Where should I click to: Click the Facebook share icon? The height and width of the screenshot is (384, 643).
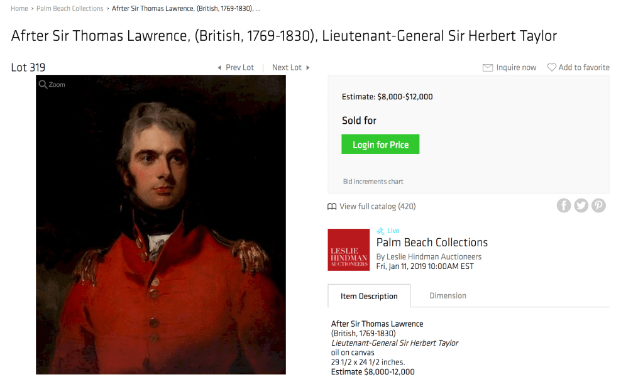563,206
